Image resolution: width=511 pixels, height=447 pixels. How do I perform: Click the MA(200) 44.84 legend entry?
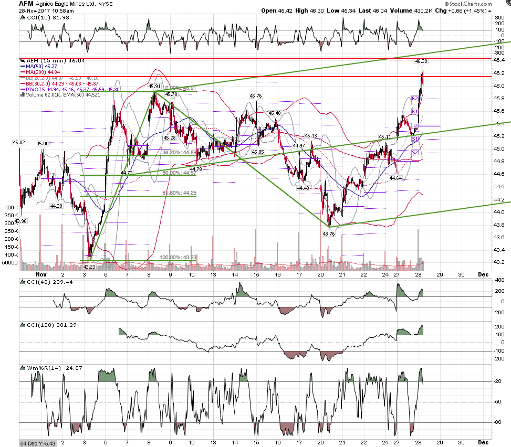pos(43,72)
